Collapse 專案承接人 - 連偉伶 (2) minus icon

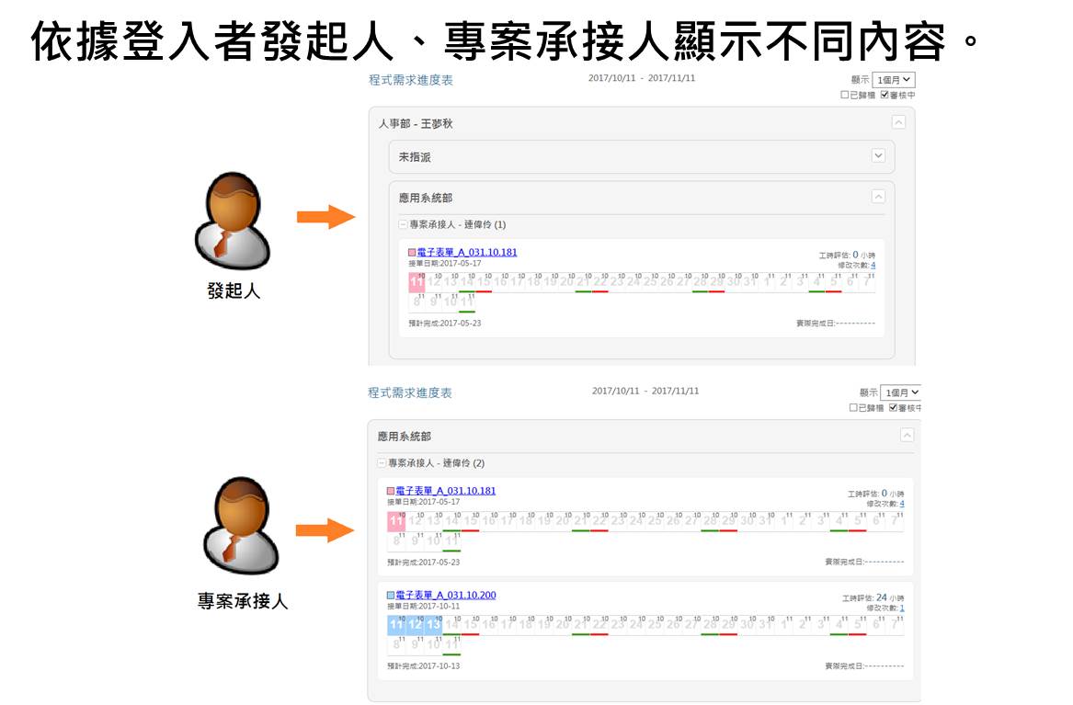382,463
